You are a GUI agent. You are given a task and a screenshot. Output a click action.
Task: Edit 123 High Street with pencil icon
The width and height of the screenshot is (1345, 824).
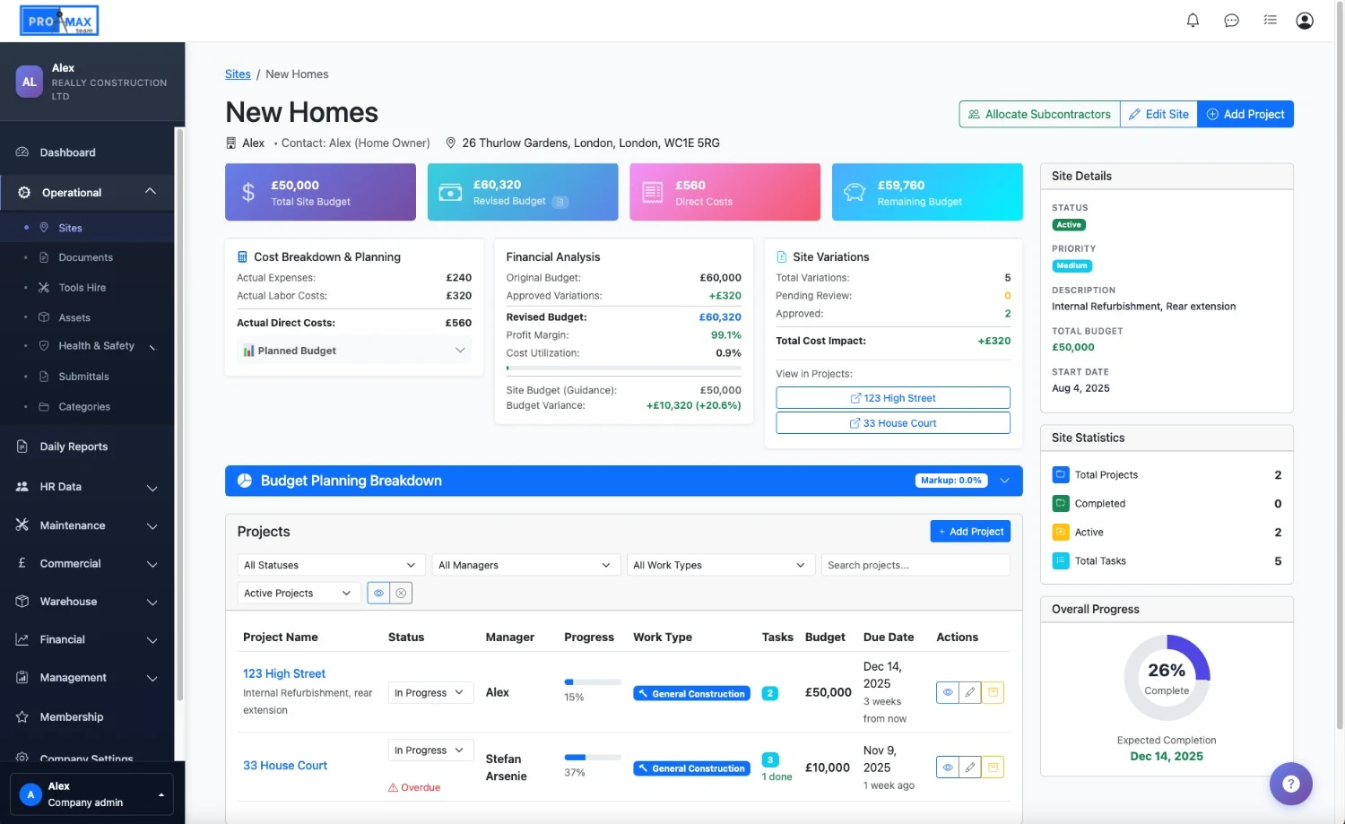point(970,692)
